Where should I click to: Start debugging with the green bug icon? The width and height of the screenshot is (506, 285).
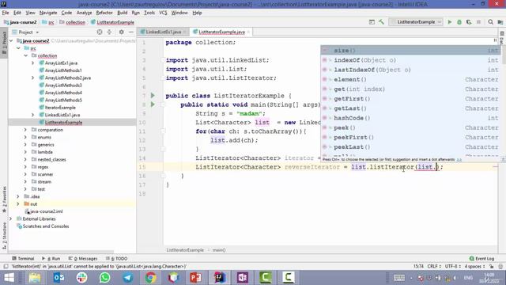(x=459, y=22)
